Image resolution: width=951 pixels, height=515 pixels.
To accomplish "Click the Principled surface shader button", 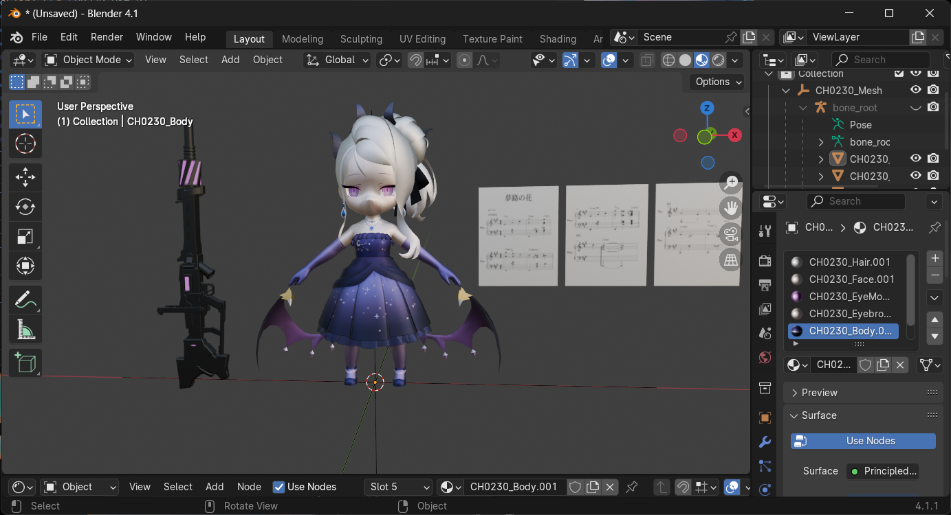I will click(883, 471).
